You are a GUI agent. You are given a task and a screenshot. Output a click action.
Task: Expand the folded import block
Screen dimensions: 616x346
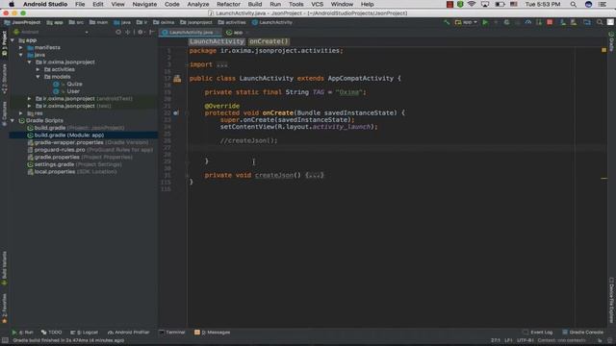click(222, 64)
